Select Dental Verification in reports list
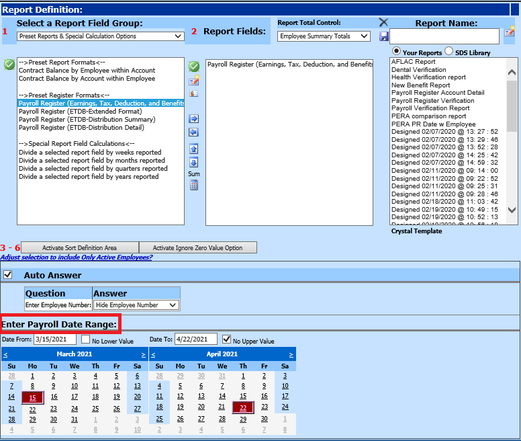The image size is (521, 441). pos(418,69)
